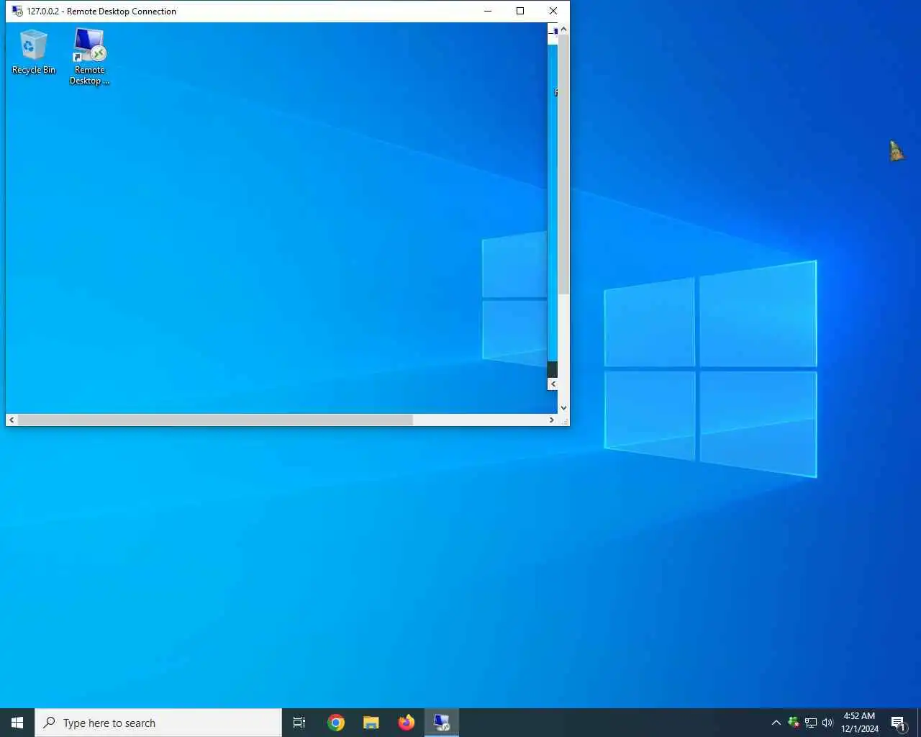Close the 127.0.0.2 Remote Desktop window
This screenshot has height=737, width=921.
tap(553, 11)
